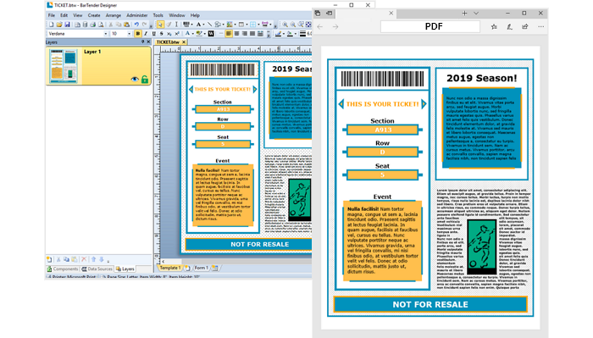
Task: Select the Barcode creation tool
Action: [186, 25]
